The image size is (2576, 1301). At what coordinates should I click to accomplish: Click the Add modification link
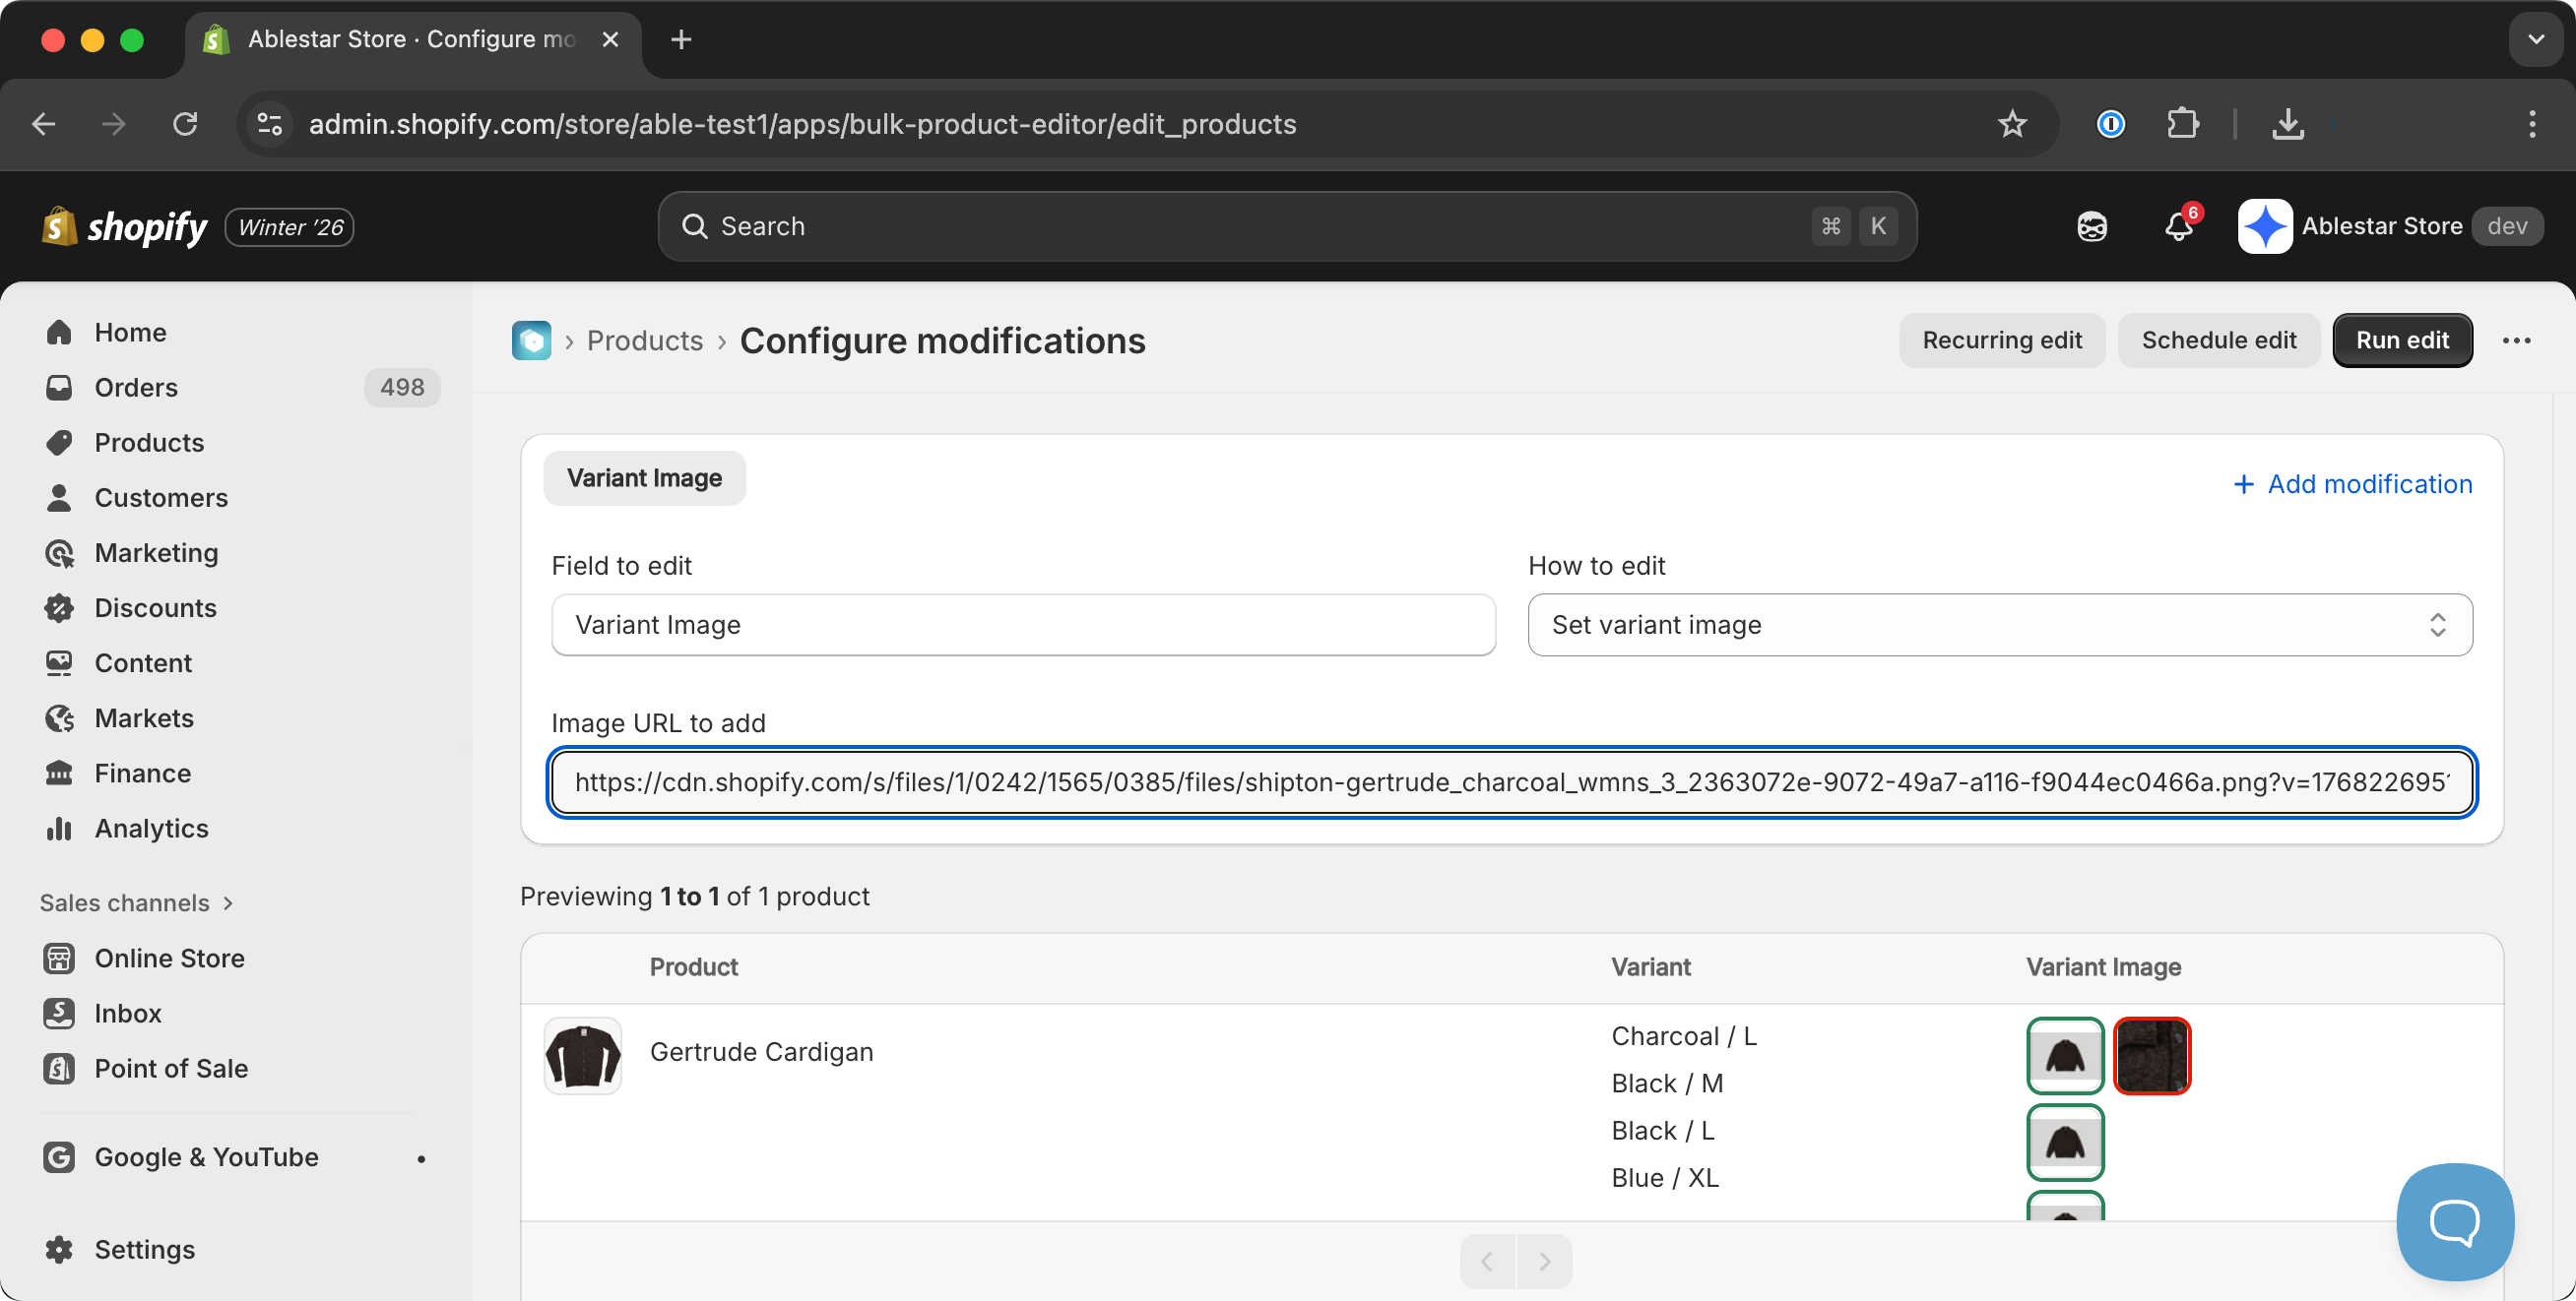point(2352,484)
